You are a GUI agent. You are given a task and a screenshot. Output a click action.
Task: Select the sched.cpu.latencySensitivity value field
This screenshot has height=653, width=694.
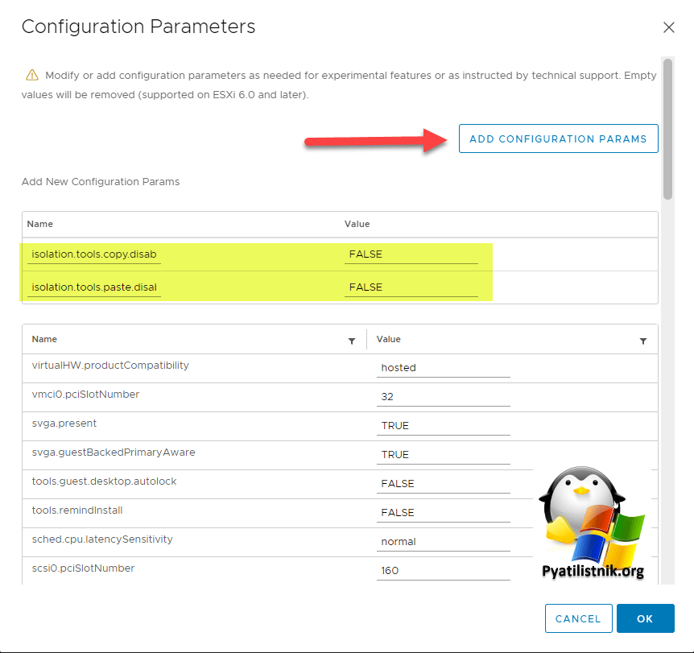point(443,542)
